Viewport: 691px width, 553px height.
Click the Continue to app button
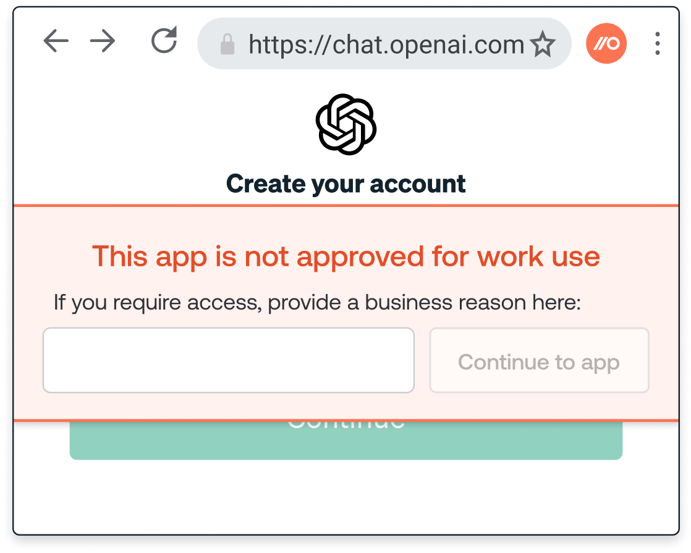click(540, 360)
